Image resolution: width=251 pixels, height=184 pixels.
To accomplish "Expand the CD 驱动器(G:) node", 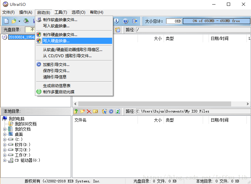I will 5,160.
